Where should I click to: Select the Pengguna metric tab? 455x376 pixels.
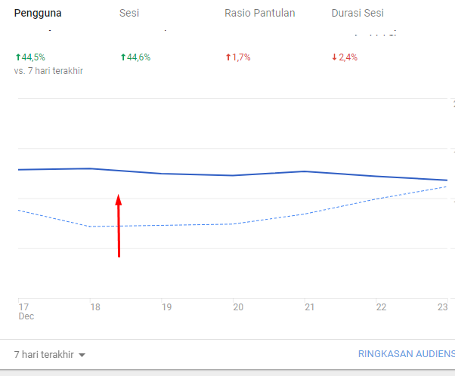[x=38, y=14]
